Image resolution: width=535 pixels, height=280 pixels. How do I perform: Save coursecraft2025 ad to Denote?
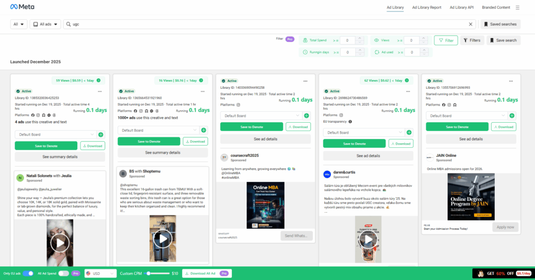[x=251, y=127]
